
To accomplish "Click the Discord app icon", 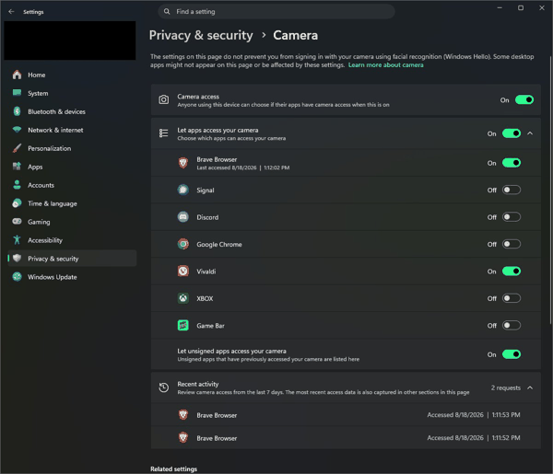I will click(183, 217).
